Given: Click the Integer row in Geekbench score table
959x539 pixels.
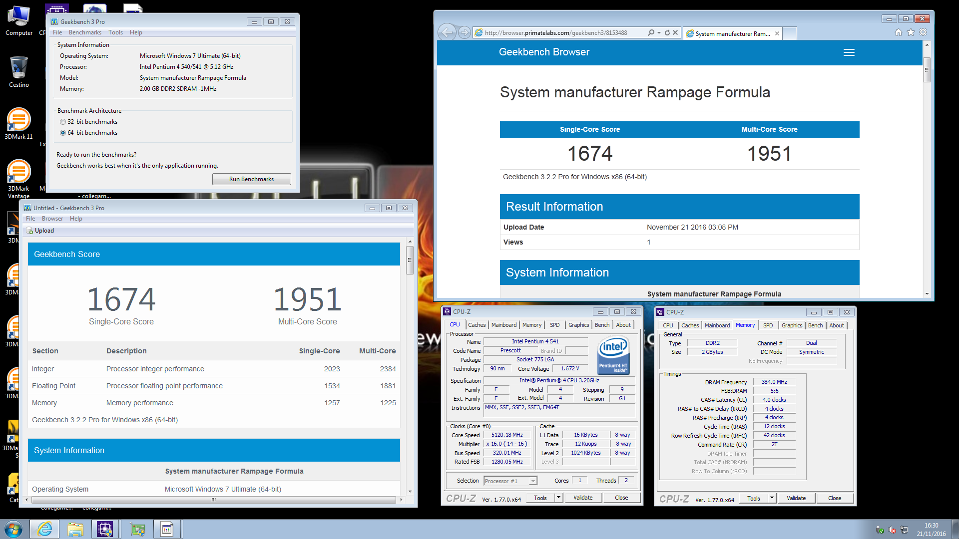Looking at the screenshot, I should pyautogui.click(x=214, y=369).
